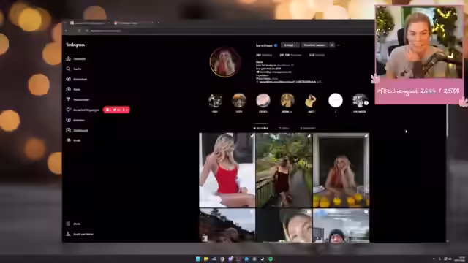The width and height of the screenshot is (468, 263).
Task: Click the red notification count bubble
Action: click(117, 110)
